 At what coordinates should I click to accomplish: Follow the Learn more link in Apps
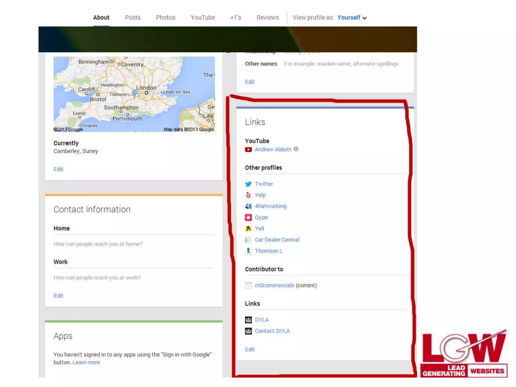[86, 362]
